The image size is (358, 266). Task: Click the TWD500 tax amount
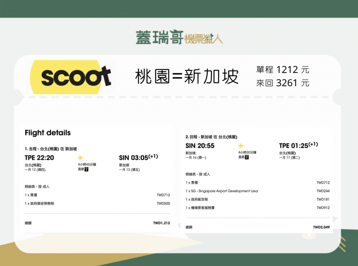coord(163,204)
